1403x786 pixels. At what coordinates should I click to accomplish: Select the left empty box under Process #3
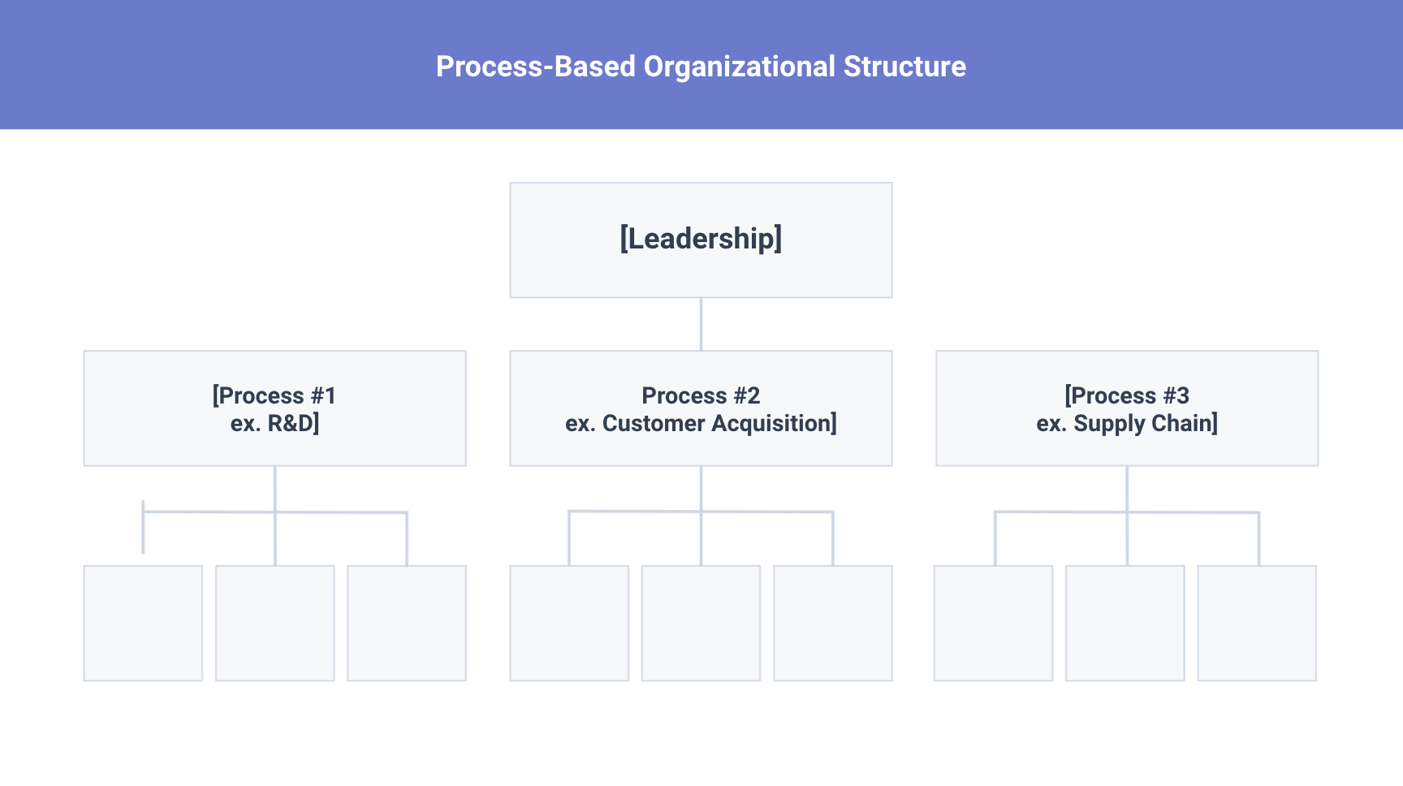click(x=993, y=623)
